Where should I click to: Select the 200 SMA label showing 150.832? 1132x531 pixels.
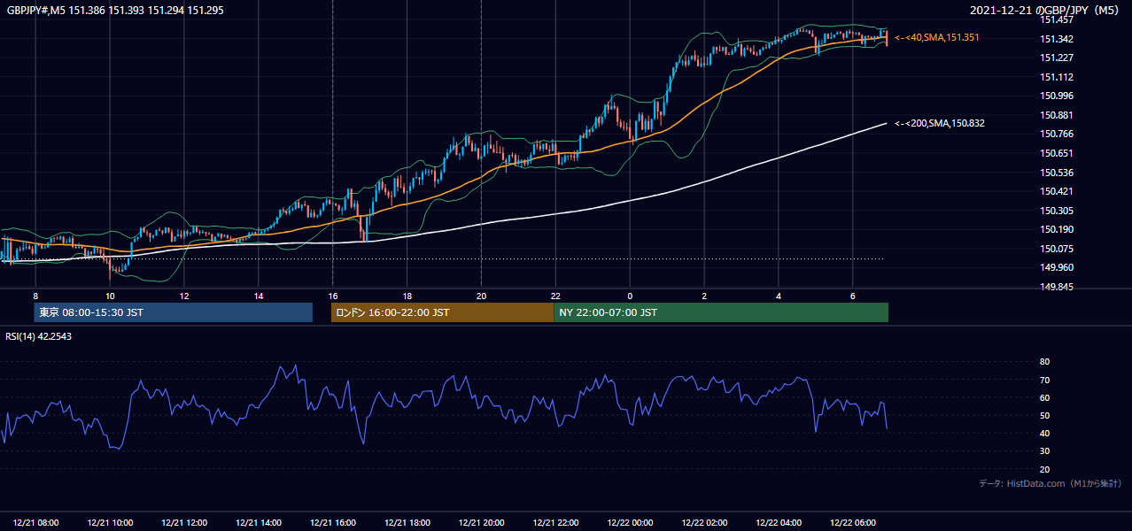coord(939,124)
